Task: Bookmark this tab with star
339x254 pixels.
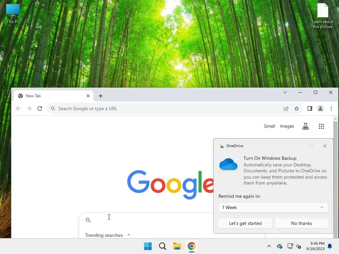Action: (297, 108)
